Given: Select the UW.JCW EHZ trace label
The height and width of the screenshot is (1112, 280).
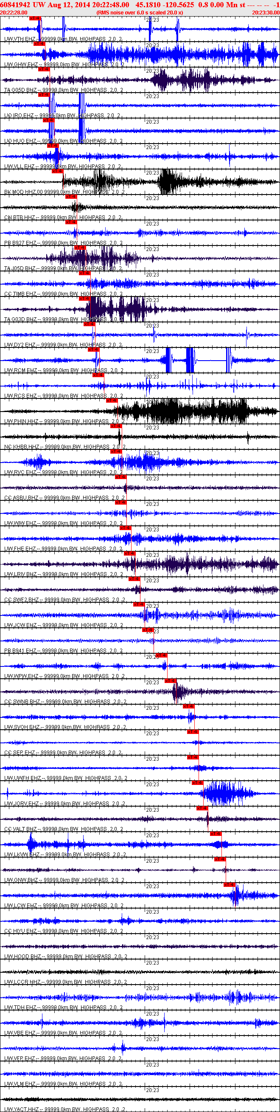Looking at the screenshot, I should (63, 625).
